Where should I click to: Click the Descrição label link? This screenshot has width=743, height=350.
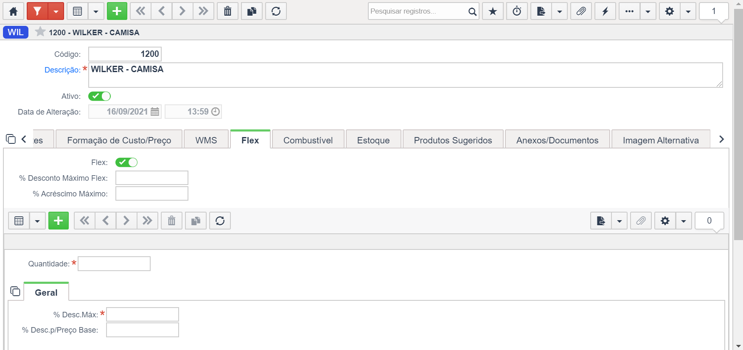(x=62, y=70)
